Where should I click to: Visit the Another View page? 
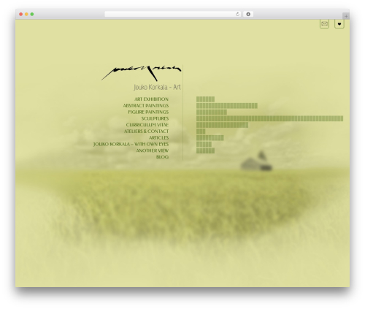(x=153, y=150)
